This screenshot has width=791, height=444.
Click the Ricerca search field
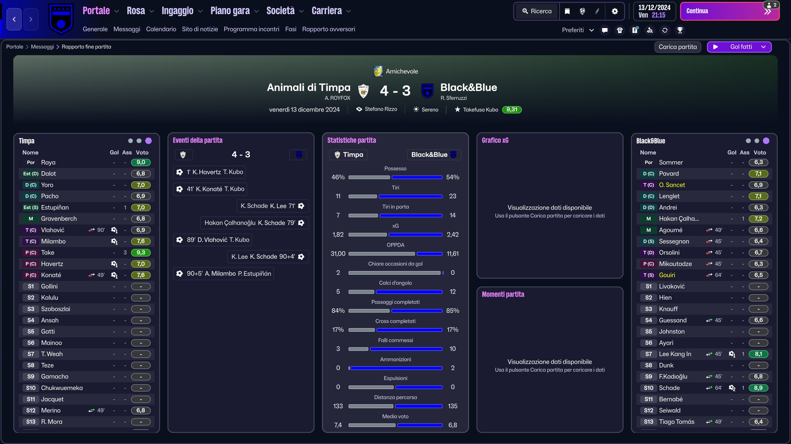click(x=537, y=11)
